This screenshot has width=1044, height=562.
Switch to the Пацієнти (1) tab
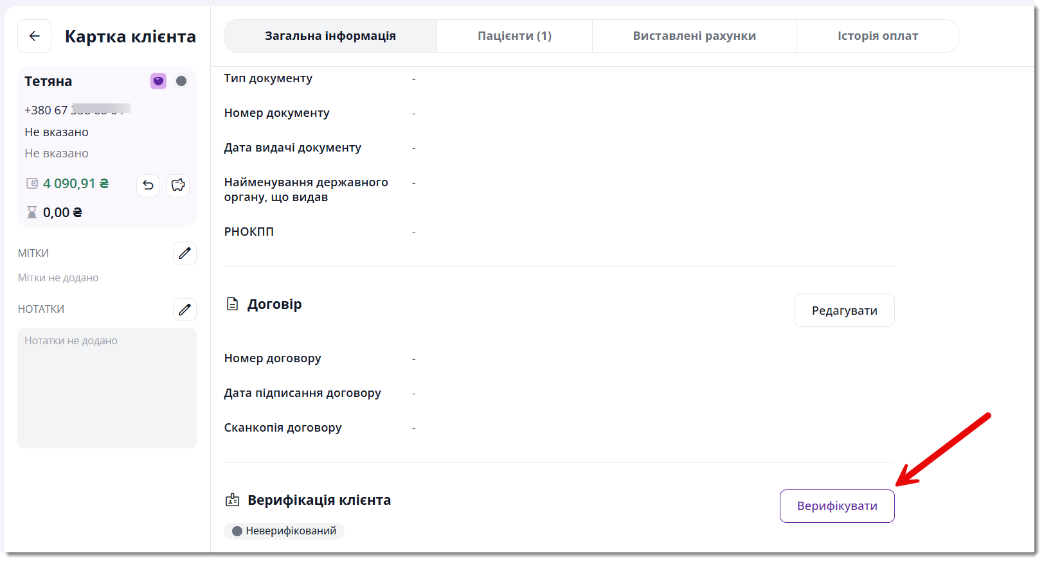pyautogui.click(x=514, y=36)
